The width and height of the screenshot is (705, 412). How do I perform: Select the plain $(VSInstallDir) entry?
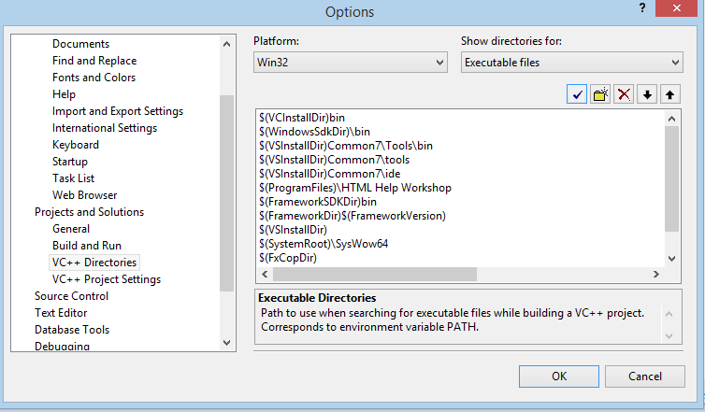(x=294, y=230)
